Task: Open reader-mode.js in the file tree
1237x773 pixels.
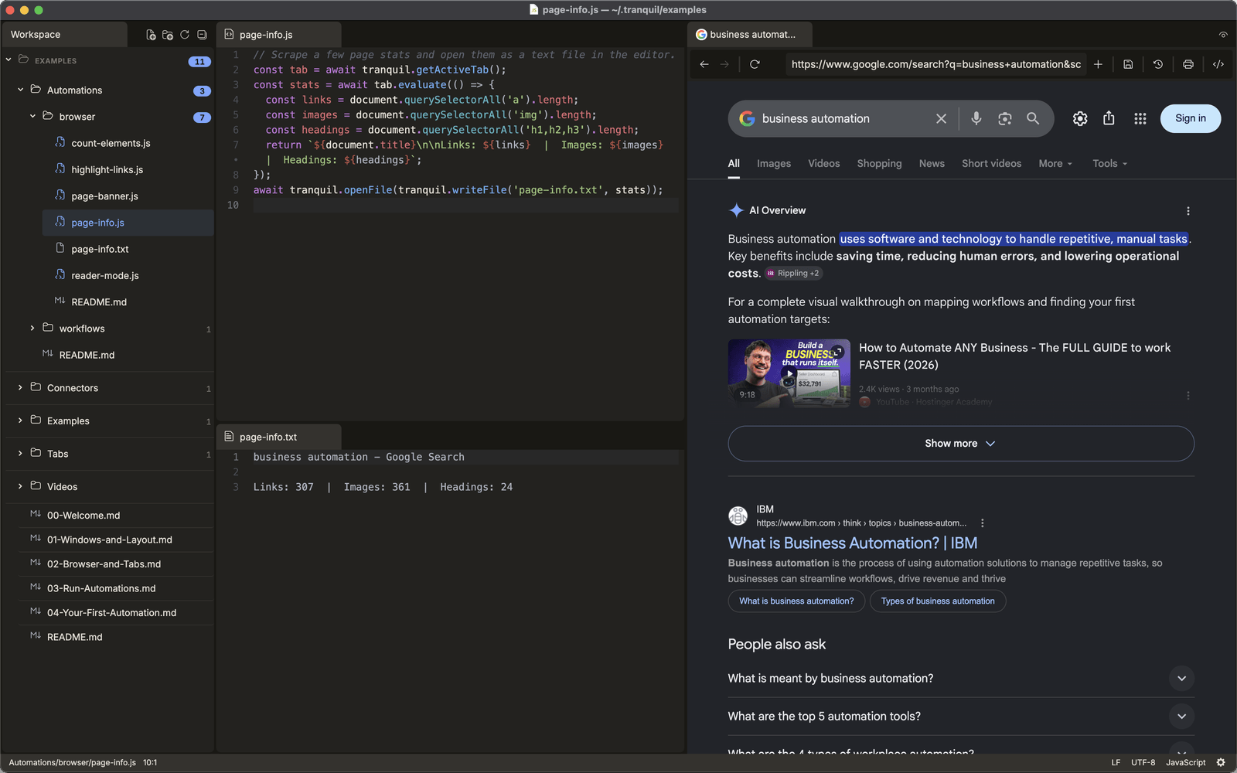Action: (105, 275)
